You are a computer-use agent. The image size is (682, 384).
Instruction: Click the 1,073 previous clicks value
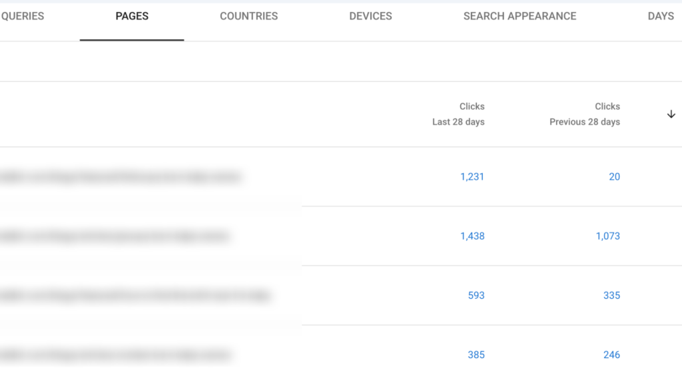coord(607,236)
